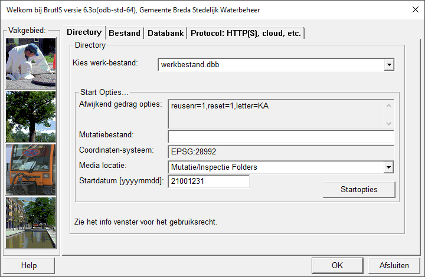This screenshot has height=277, width=425.
Task: Click the OK button
Action: point(338,265)
